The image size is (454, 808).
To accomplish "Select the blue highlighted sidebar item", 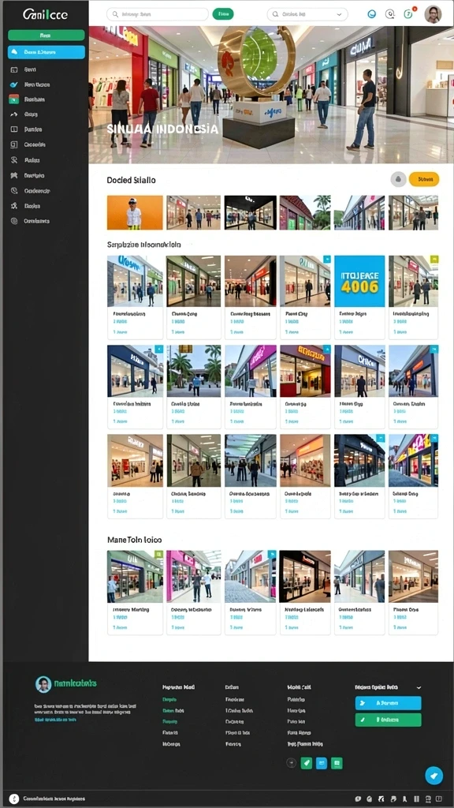I will pyautogui.click(x=47, y=52).
